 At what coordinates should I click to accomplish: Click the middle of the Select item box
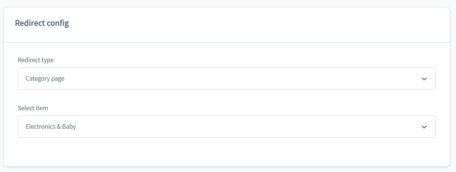tap(227, 127)
